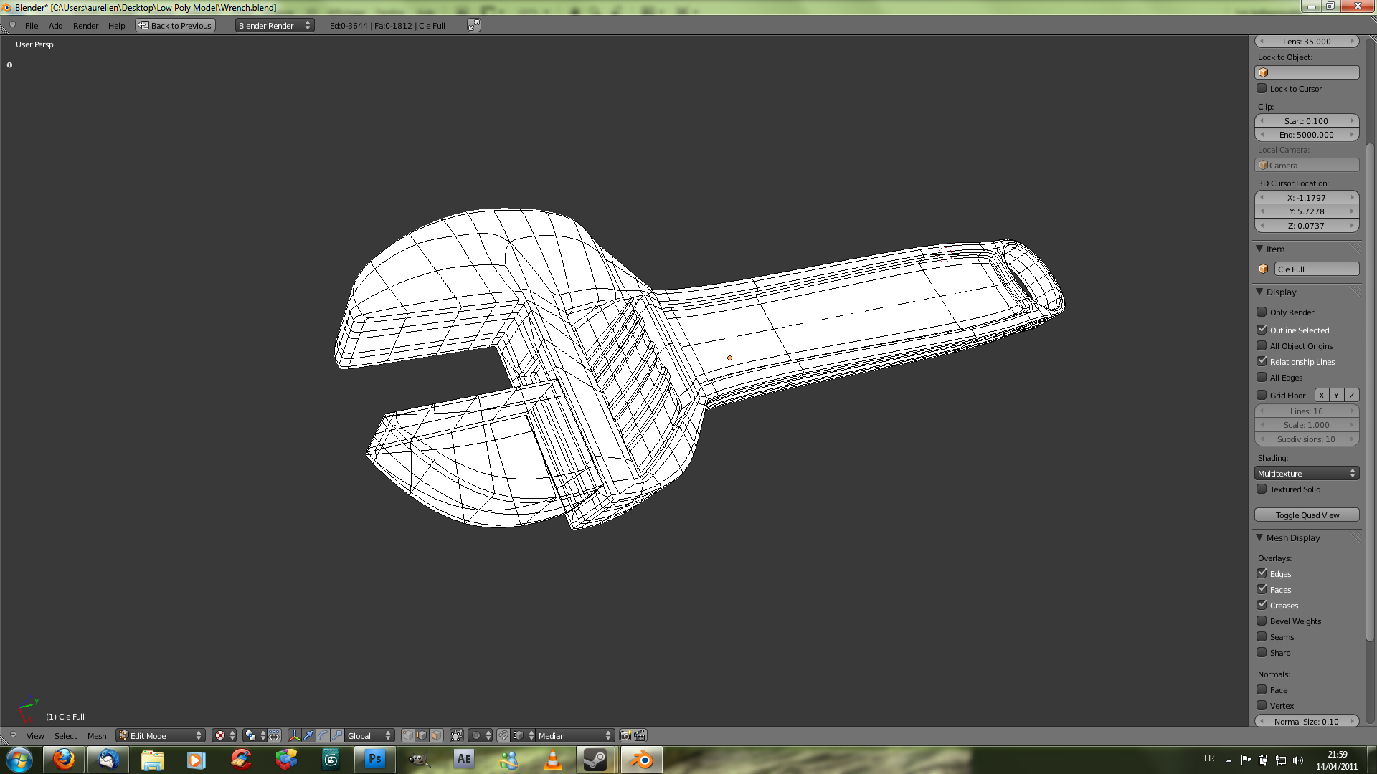Click the Cle Full object name field

point(1317,269)
